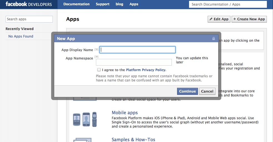Open the Documentation menu
This screenshot has width=273, height=142.
76,4
